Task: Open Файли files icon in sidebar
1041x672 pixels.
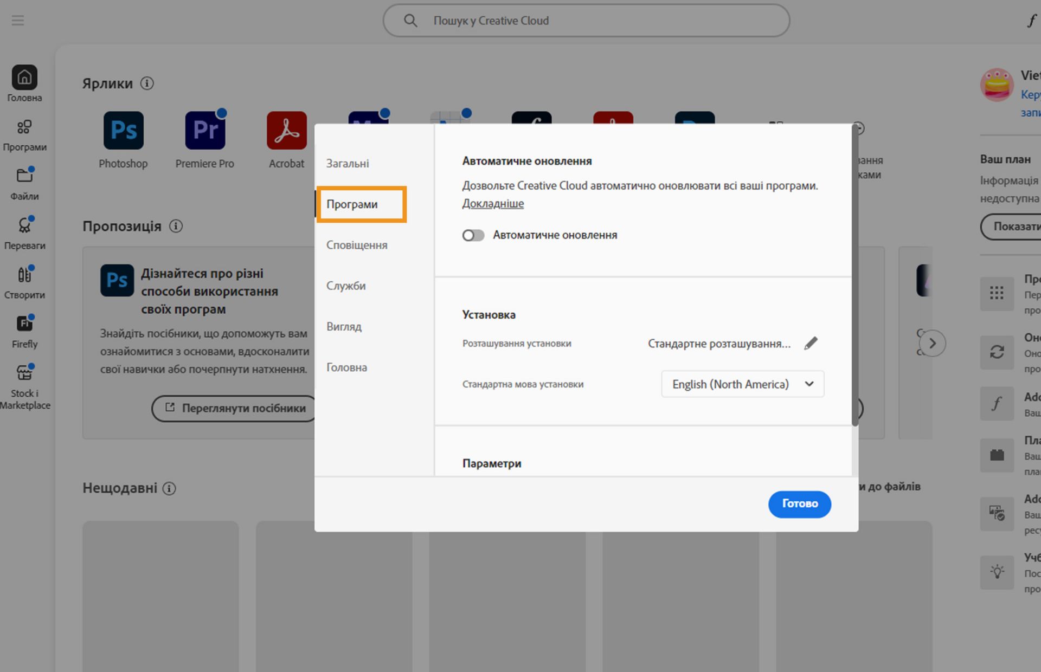Action: coord(24,176)
